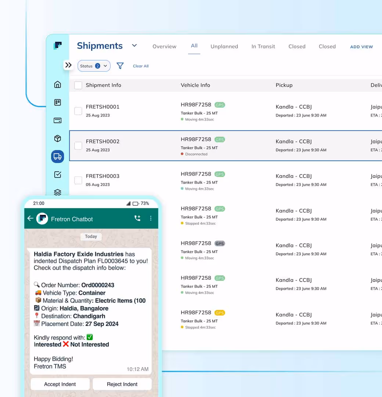Expand the sidebar with double-arrow icon
The height and width of the screenshot is (397, 382).
tap(68, 65)
